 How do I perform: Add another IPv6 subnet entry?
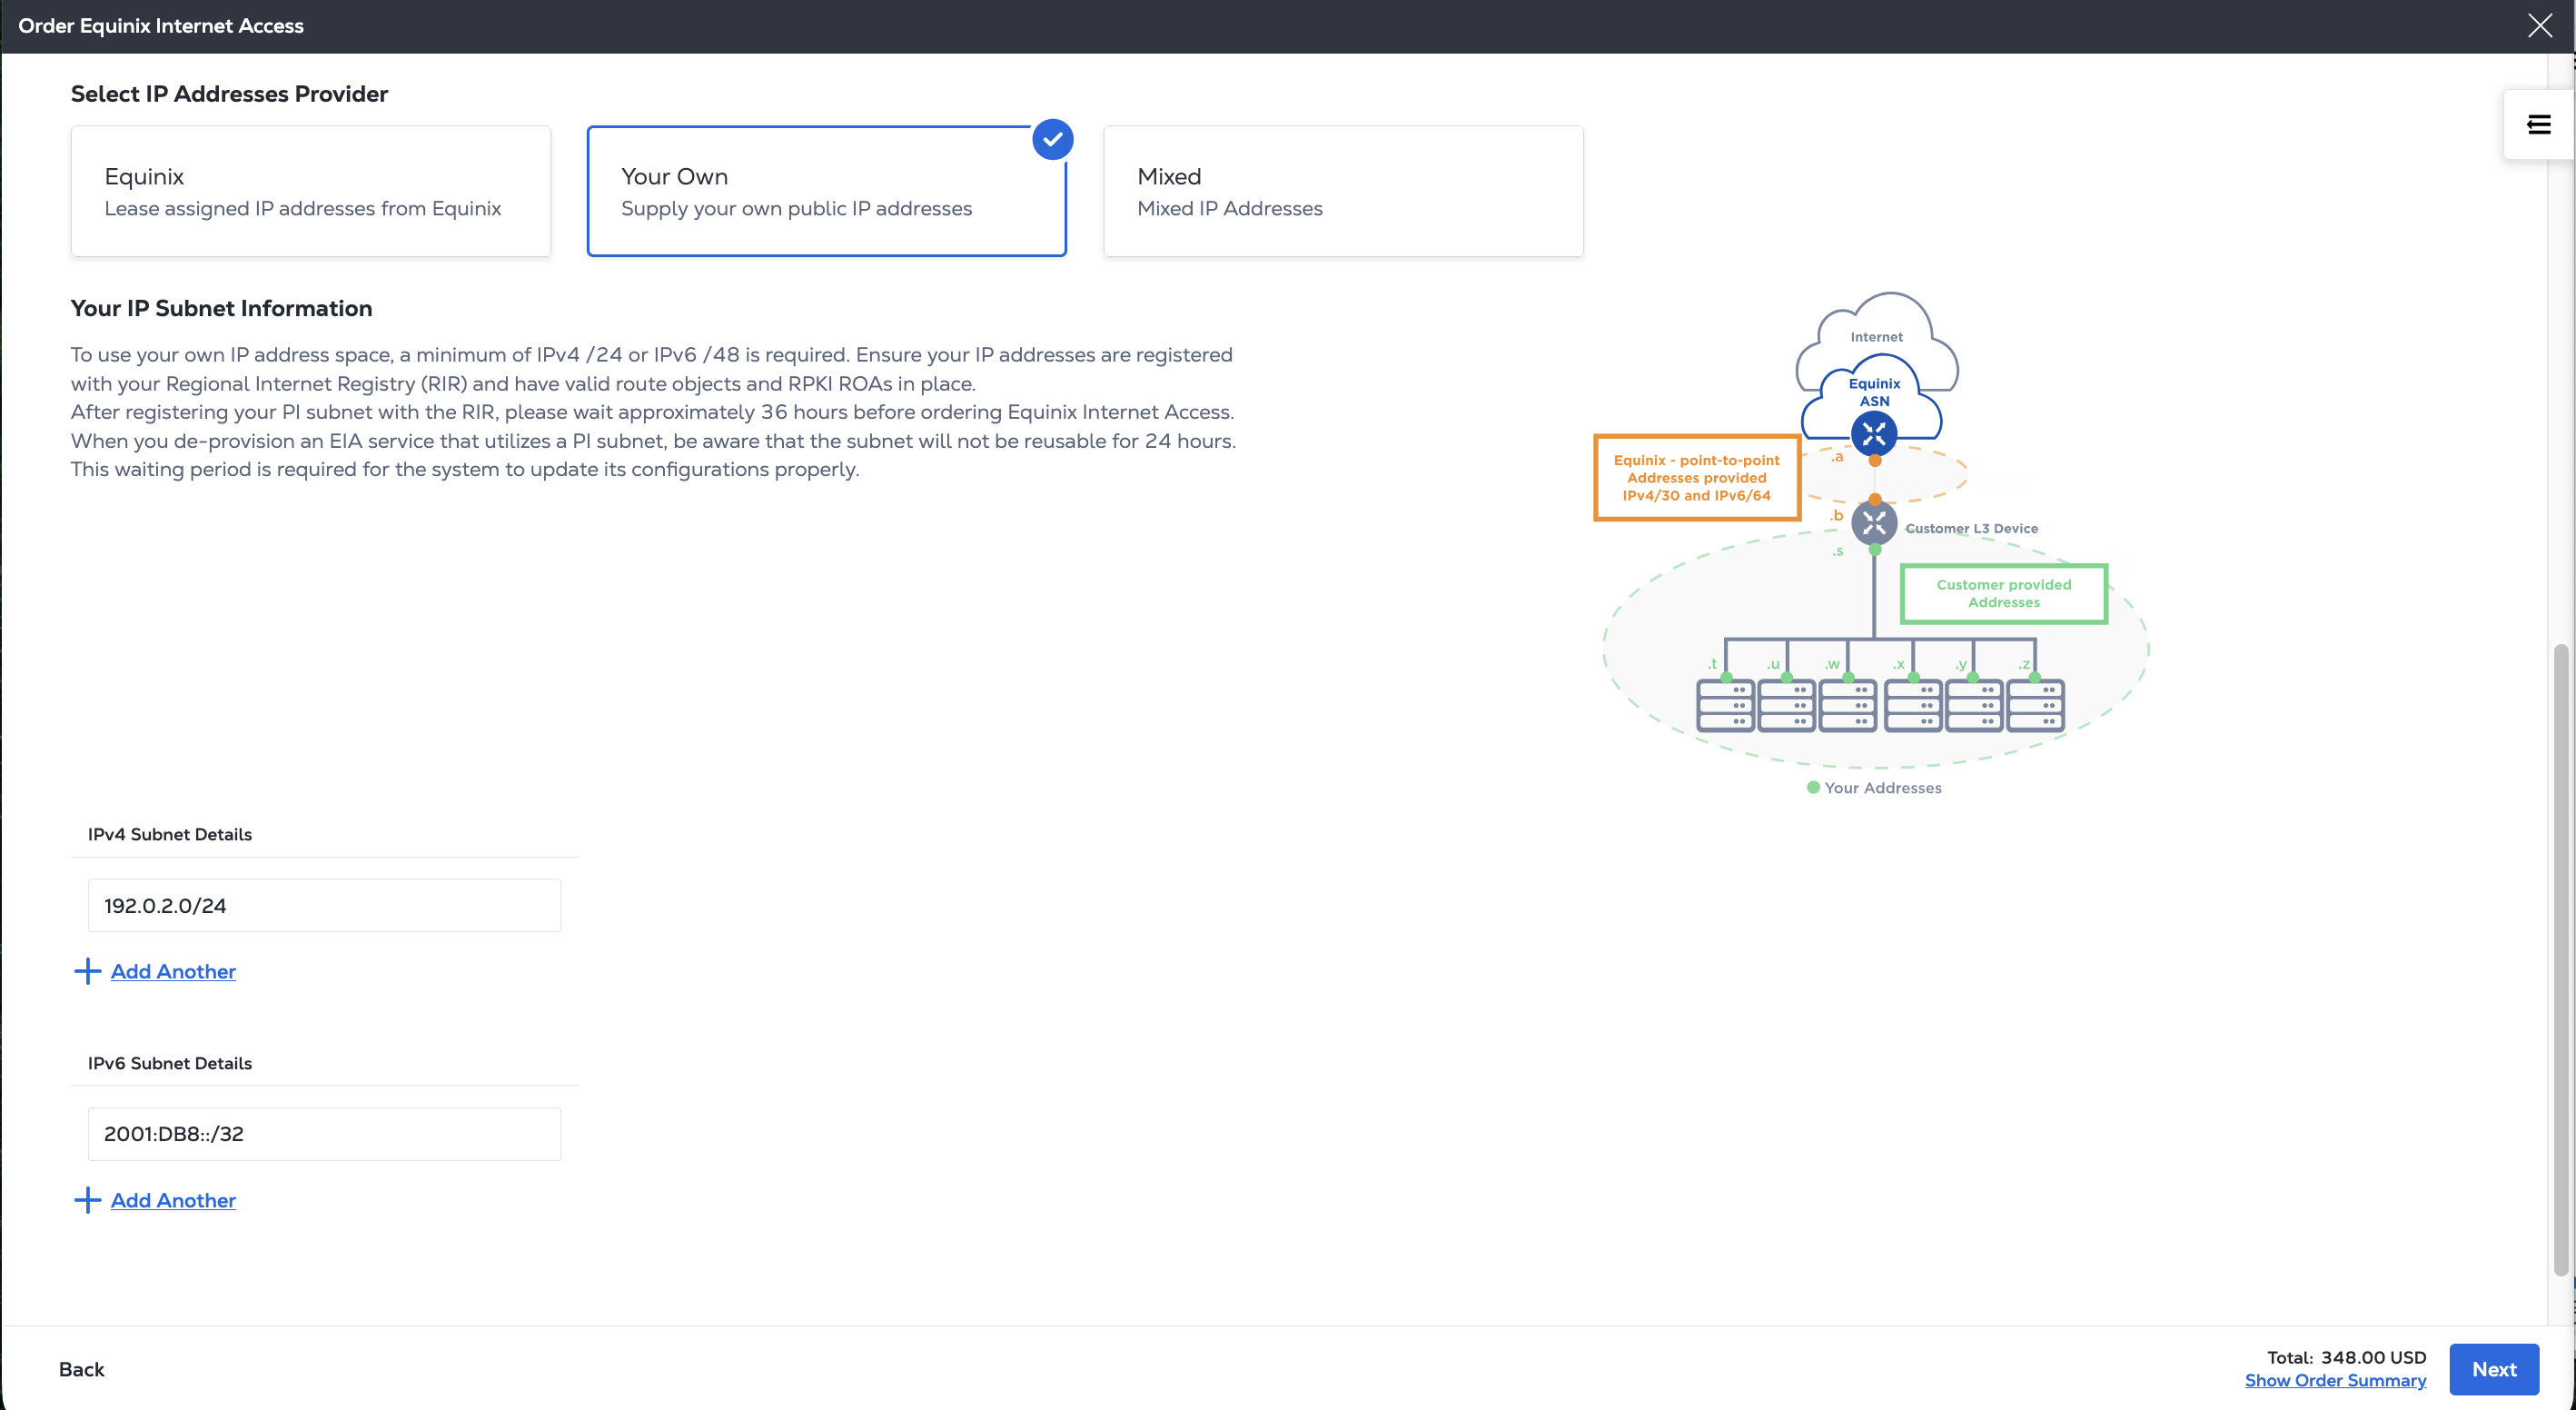[x=173, y=1200]
